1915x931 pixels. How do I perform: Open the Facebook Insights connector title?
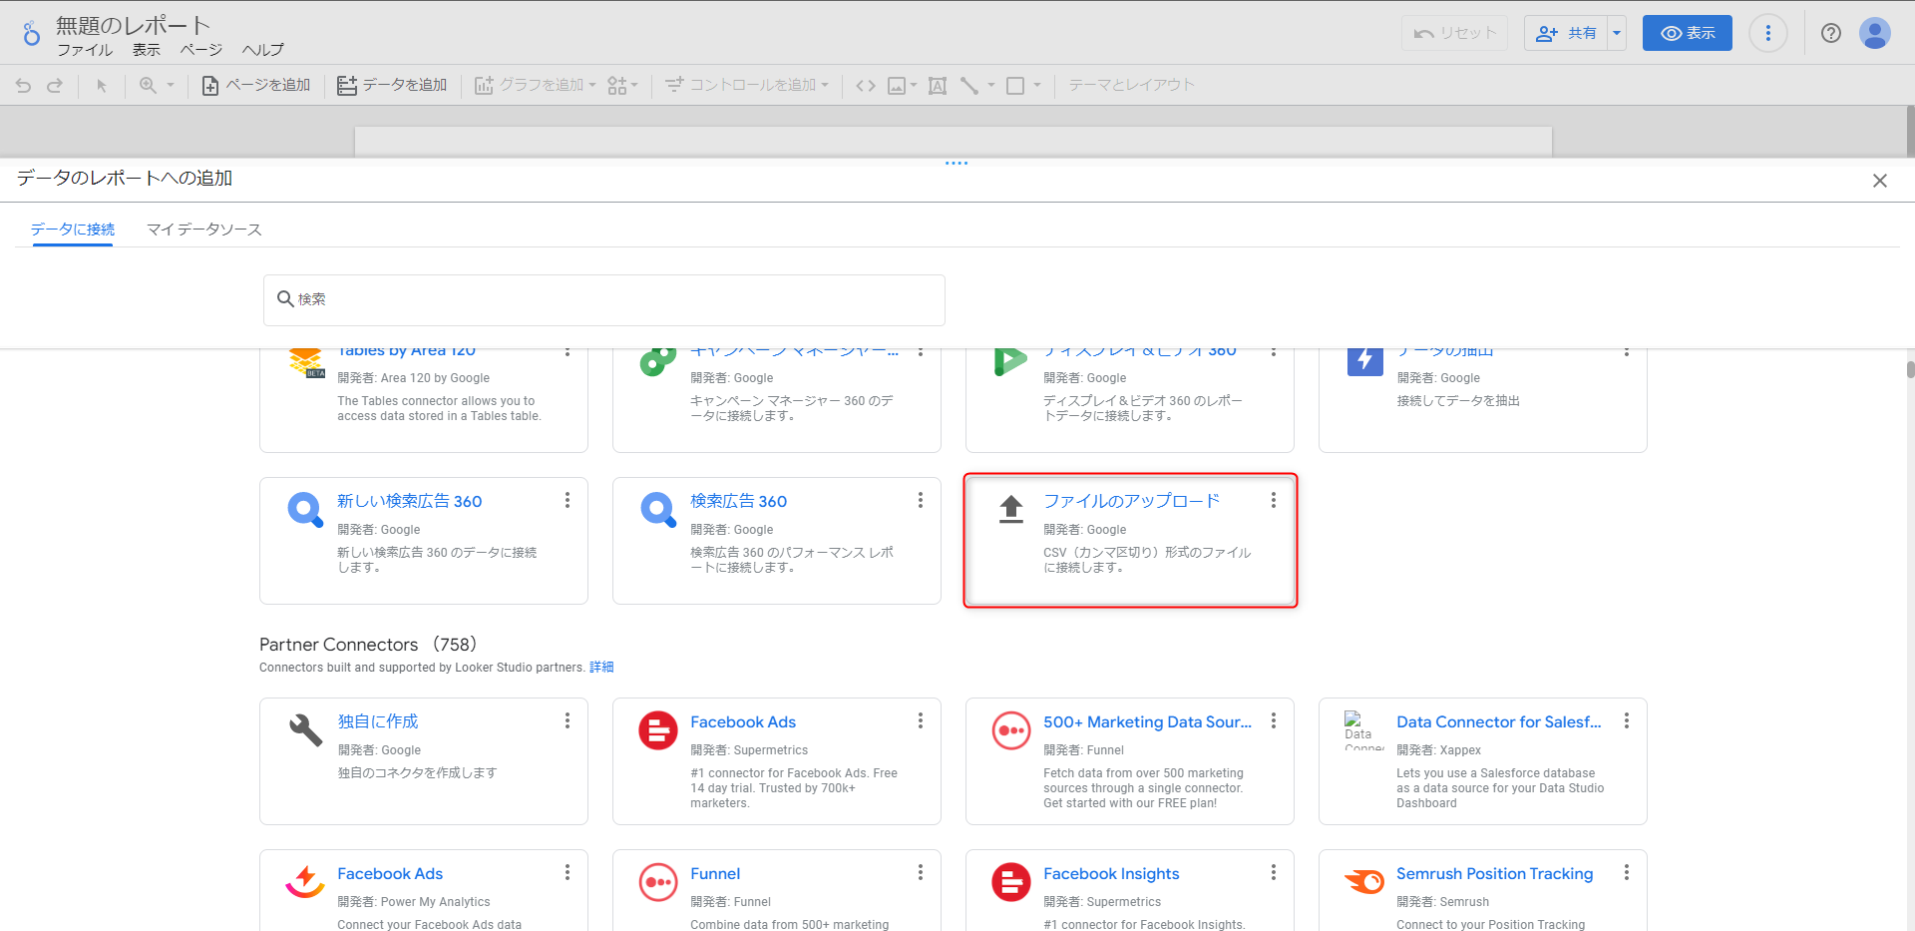[x=1111, y=874]
